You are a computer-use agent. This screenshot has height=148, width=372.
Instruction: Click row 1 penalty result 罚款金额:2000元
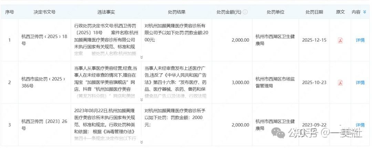pos(176,33)
